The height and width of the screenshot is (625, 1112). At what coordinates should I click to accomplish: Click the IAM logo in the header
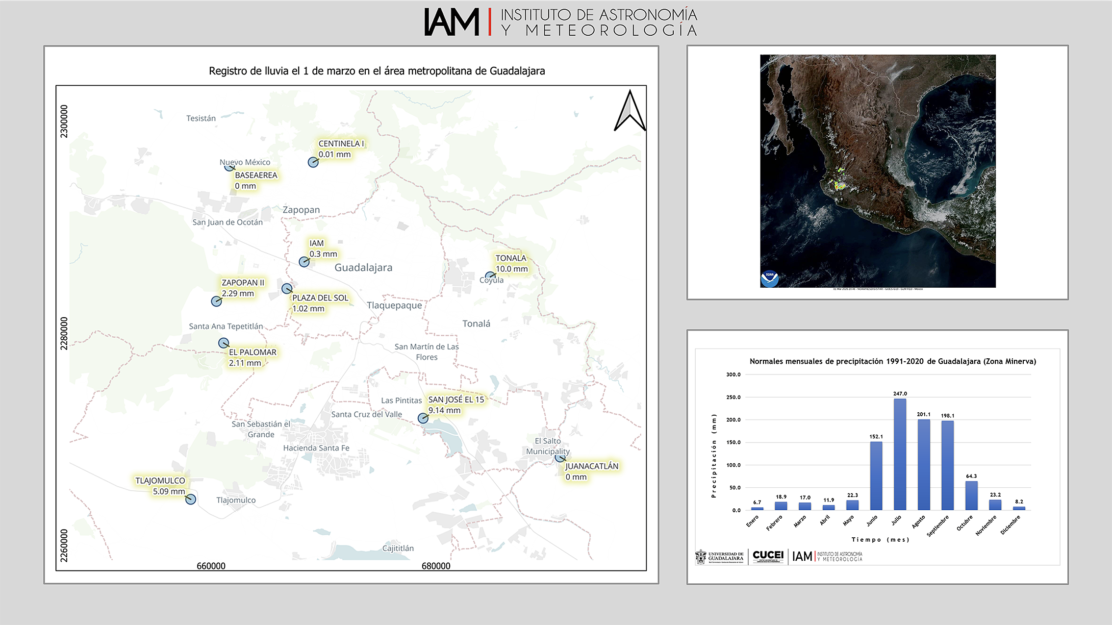tap(452, 22)
